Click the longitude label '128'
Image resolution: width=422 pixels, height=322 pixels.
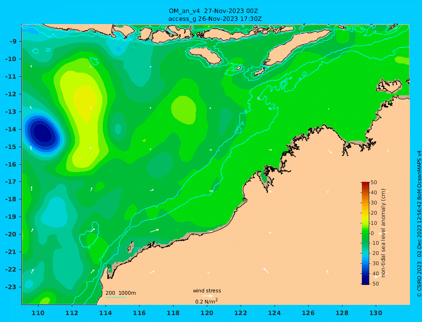pos(342,313)
